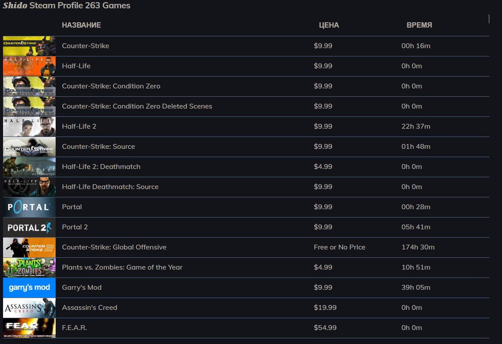502x344 pixels.
Task: Sort by the ВРЕМЯ column header
Action: [419, 25]
